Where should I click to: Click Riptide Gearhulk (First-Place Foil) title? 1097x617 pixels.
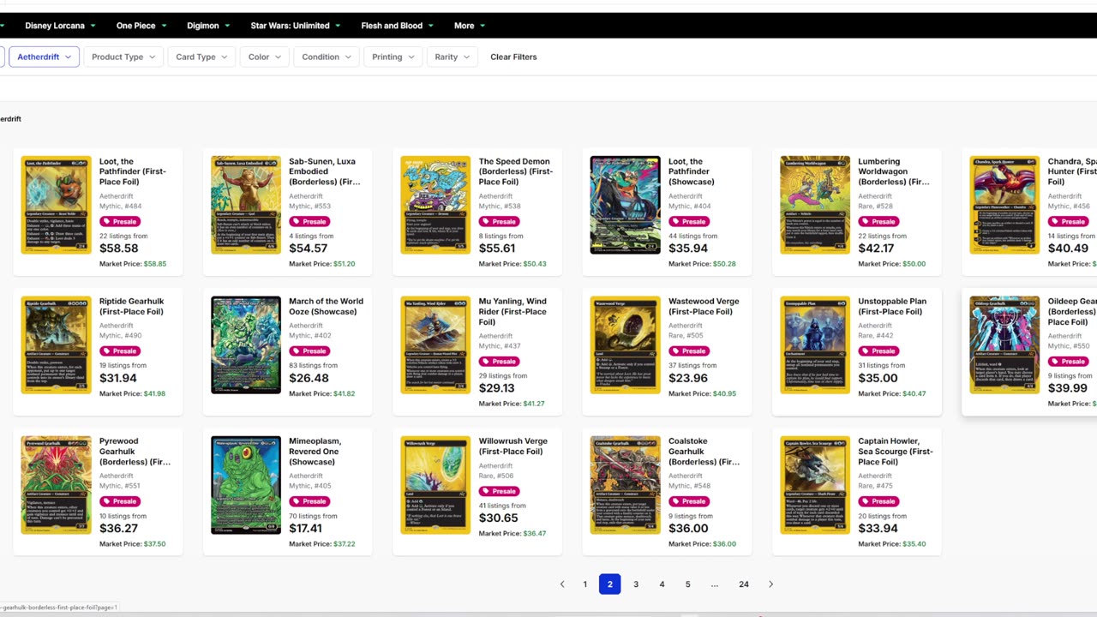coord(133,307)
